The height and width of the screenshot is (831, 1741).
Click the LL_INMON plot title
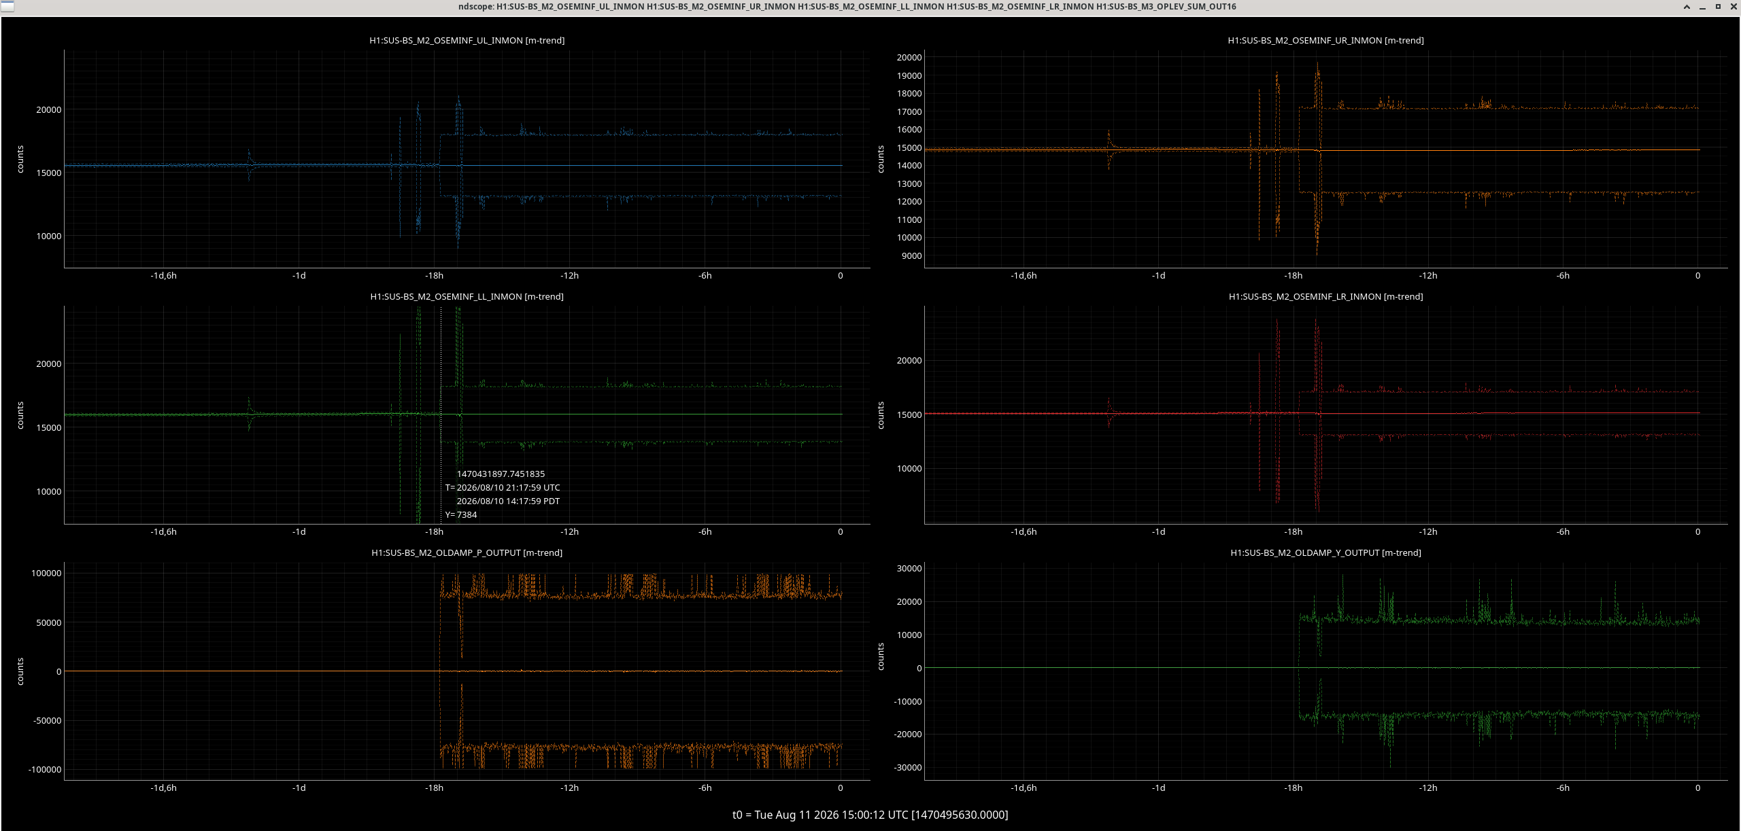click(467, 296)
